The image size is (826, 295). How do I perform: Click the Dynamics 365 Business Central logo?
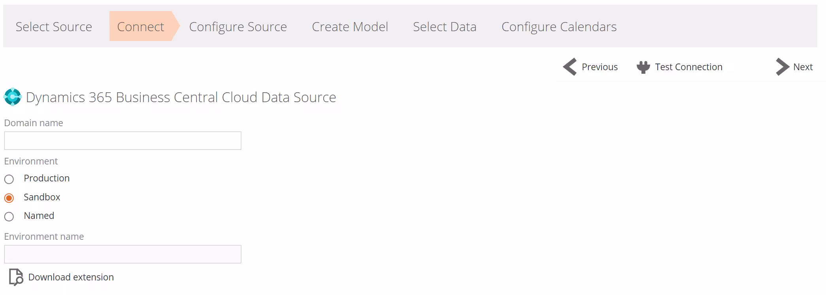pyautogui.click(x=12, y=97)
